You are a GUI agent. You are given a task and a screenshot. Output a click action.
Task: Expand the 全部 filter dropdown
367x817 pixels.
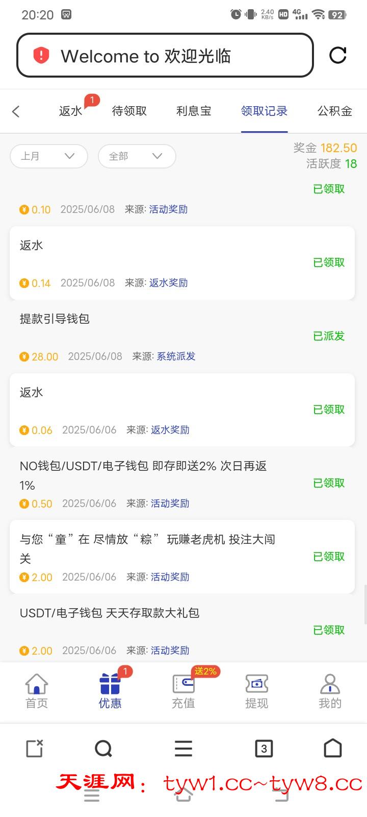(137, 156)
